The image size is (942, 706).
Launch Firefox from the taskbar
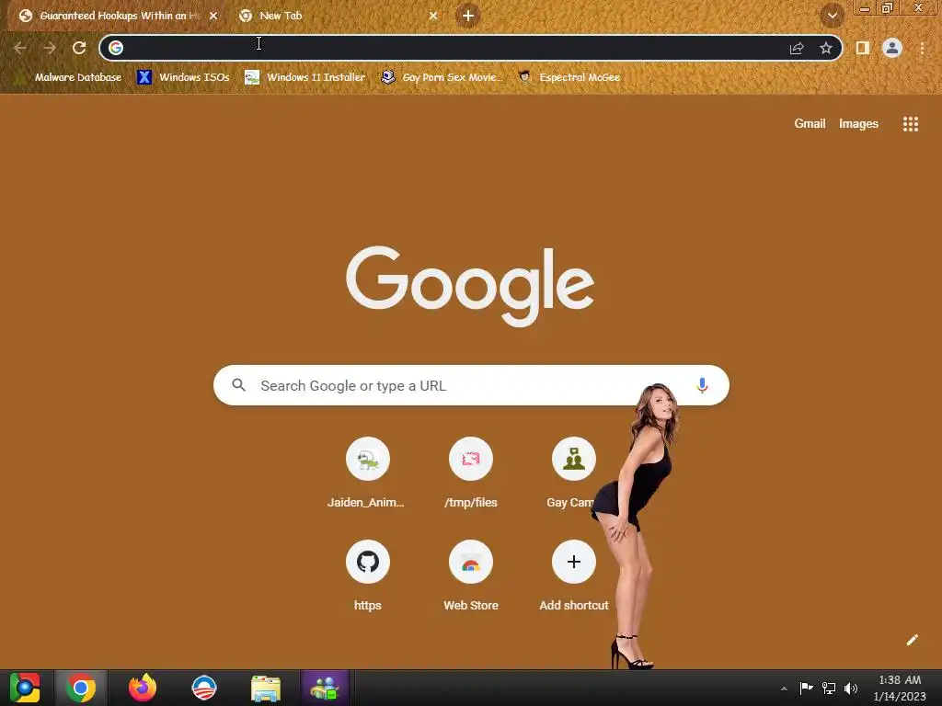click(x=143, y=688)
